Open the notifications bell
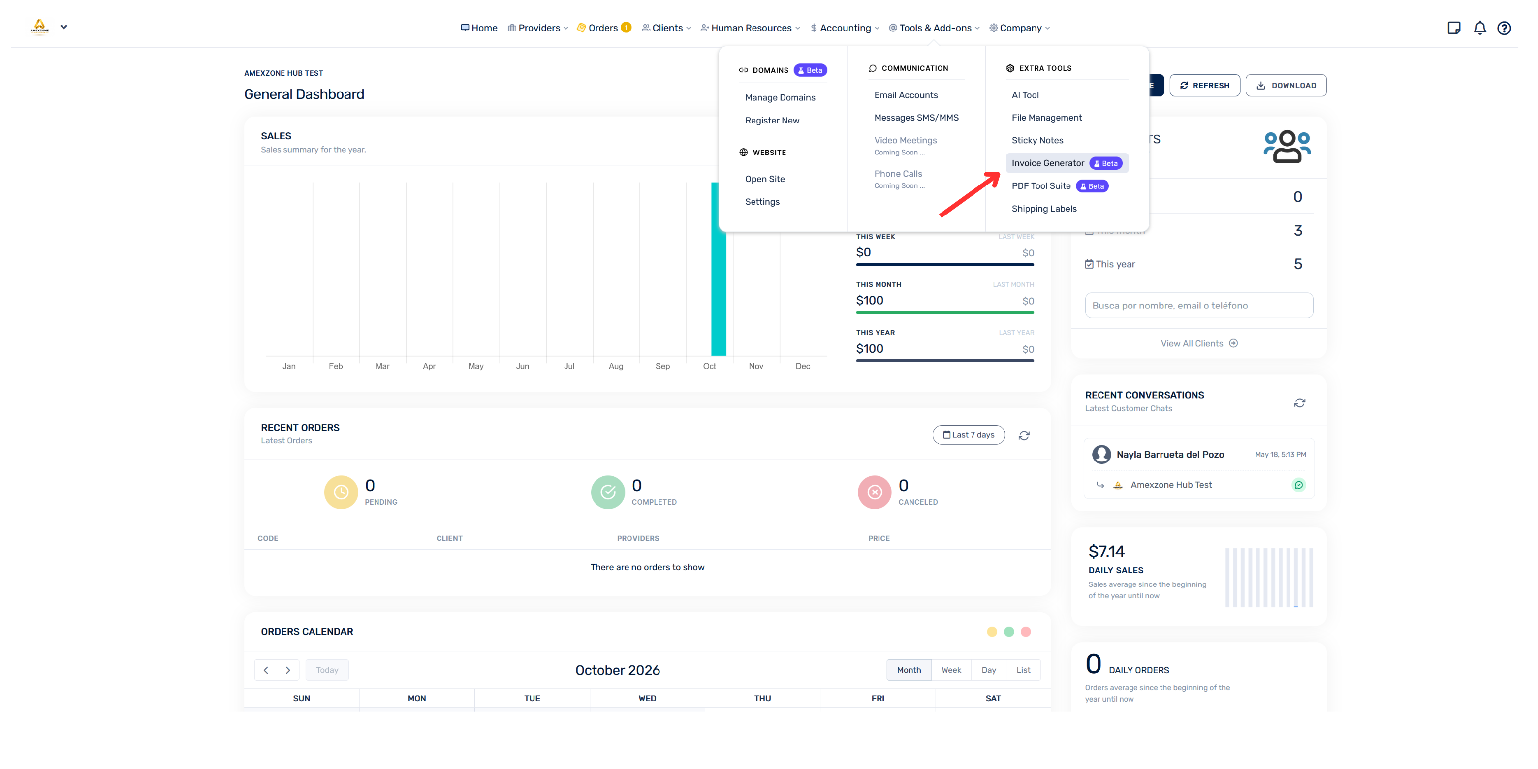 [x=1479, y=28]
